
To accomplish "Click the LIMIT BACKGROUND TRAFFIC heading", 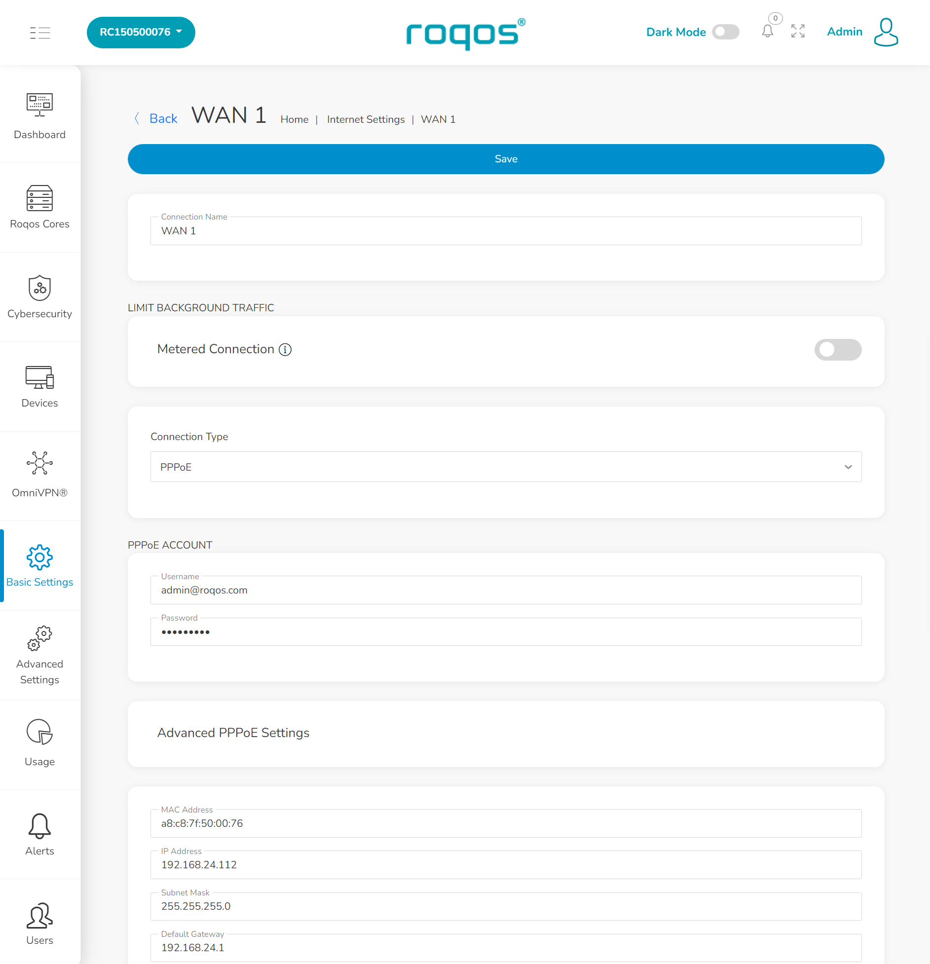I will pos(201,307).
